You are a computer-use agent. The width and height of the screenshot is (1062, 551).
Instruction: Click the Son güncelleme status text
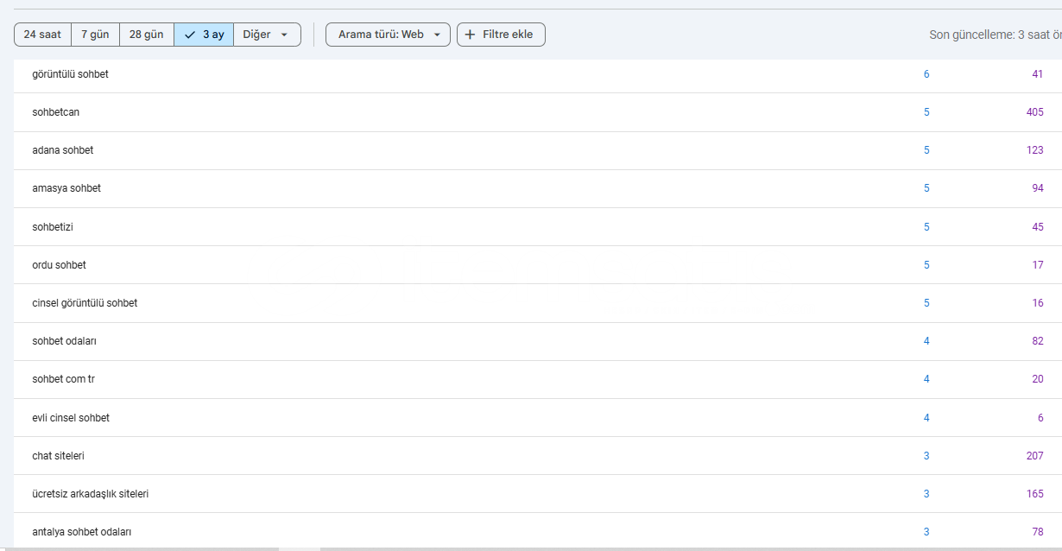tap(996, 35)
